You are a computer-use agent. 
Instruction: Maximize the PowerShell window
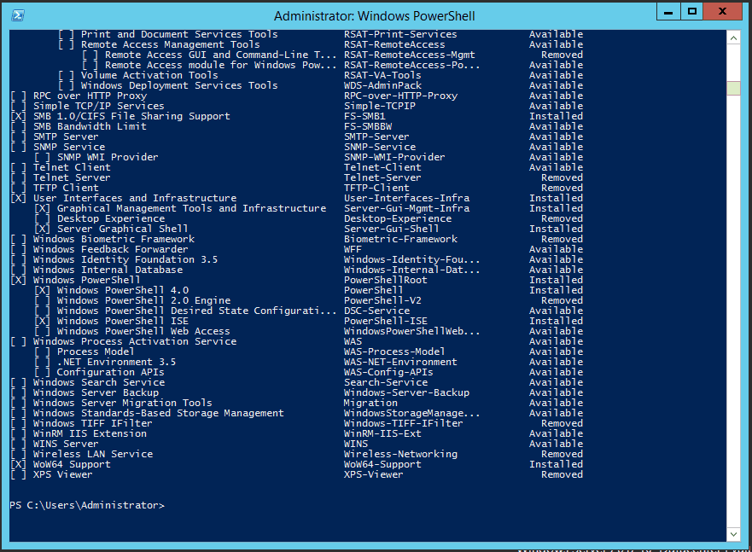click(691, 11)
